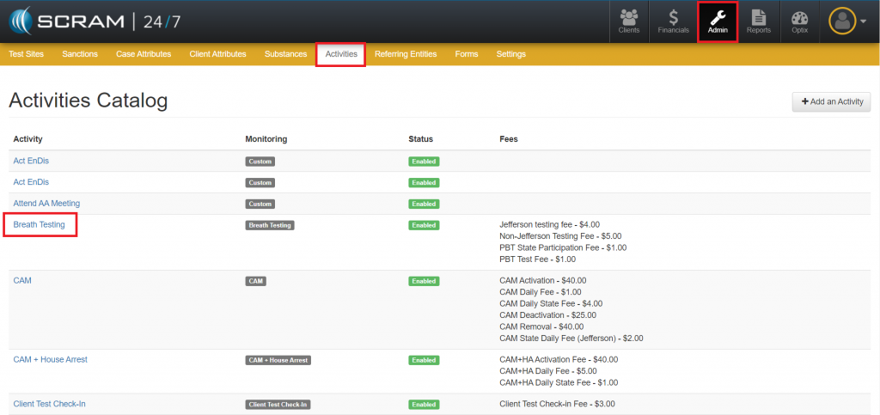Open the Financials dollar icon
The width and height of the screenshot is (880, 415).
click(674, 21)
